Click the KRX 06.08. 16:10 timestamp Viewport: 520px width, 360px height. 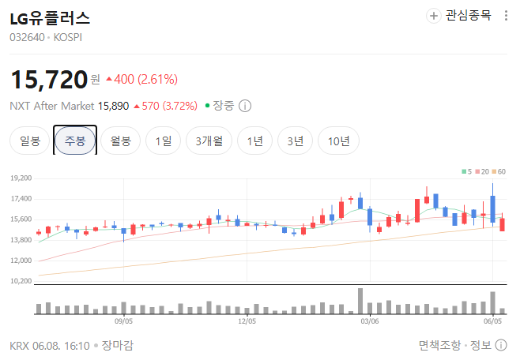pos(50,346)
